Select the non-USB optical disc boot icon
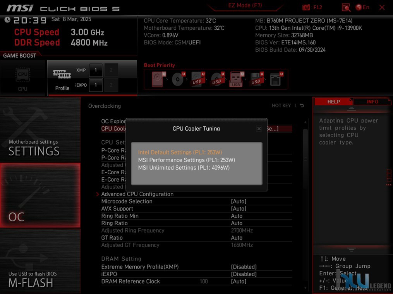 point(178,79)
